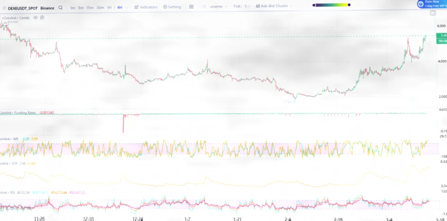447x221 pixels.
Task: Click the WR value -3.99
Action: pyautogui.click(x=34, y=139)
